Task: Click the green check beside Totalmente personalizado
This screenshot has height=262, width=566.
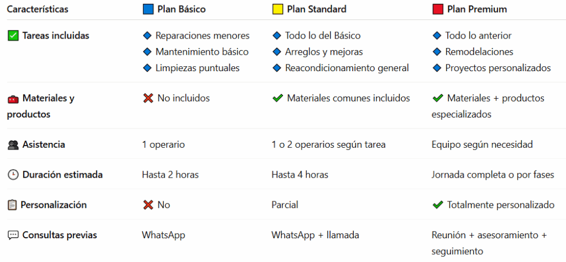Action: coord(438,205)
